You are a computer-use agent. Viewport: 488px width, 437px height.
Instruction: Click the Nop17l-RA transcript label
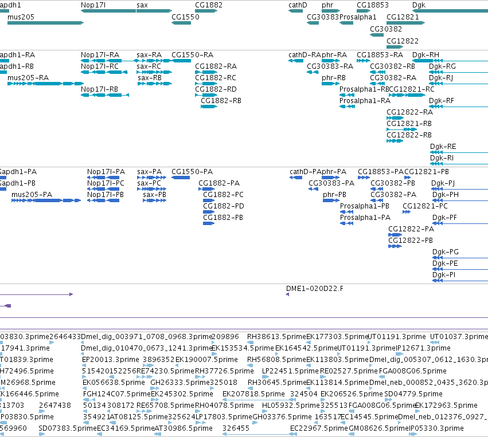point(100,55)
